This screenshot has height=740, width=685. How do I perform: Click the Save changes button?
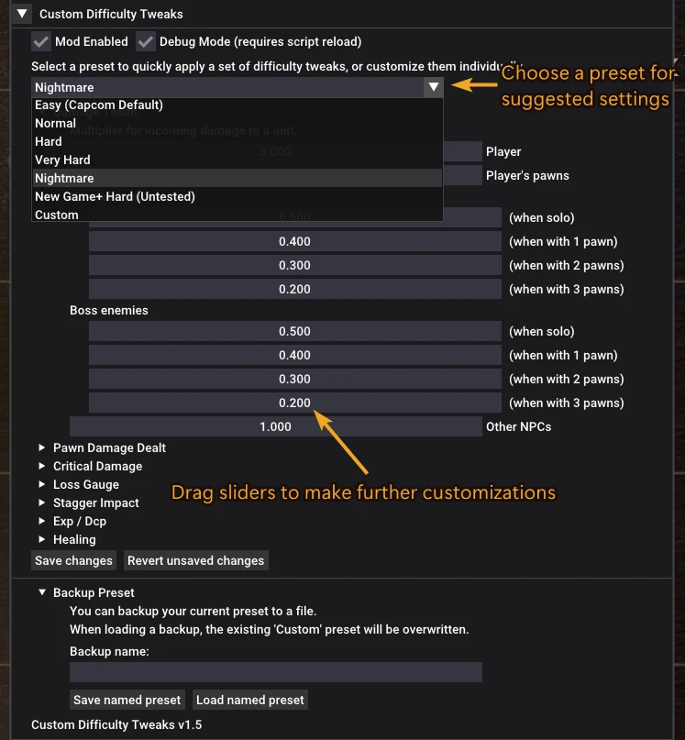73,560
